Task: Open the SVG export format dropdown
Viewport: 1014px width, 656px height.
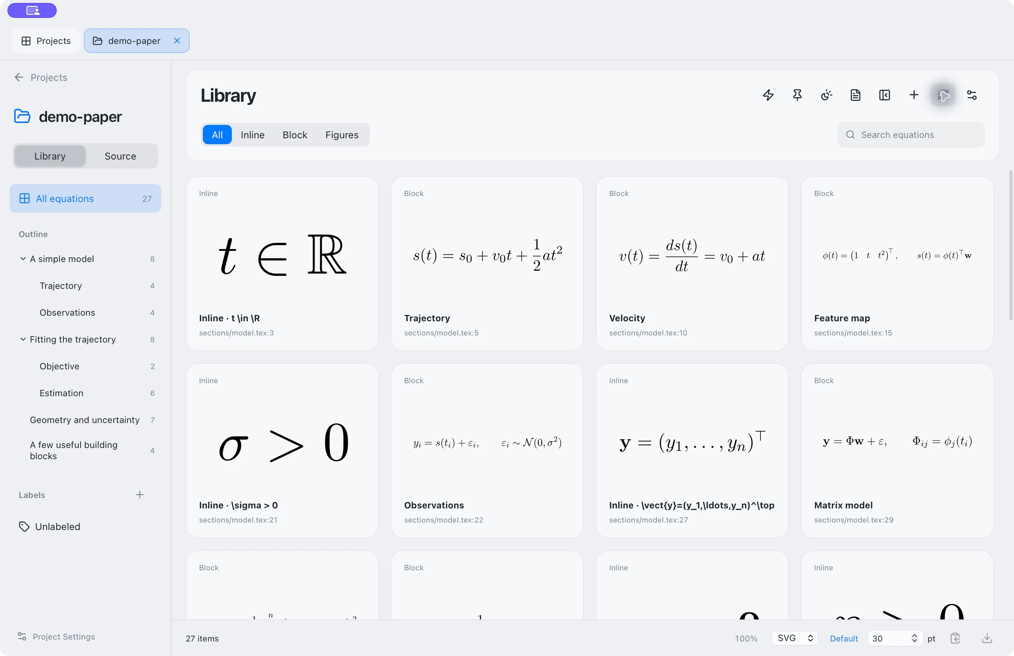Action: click(794, 638)
